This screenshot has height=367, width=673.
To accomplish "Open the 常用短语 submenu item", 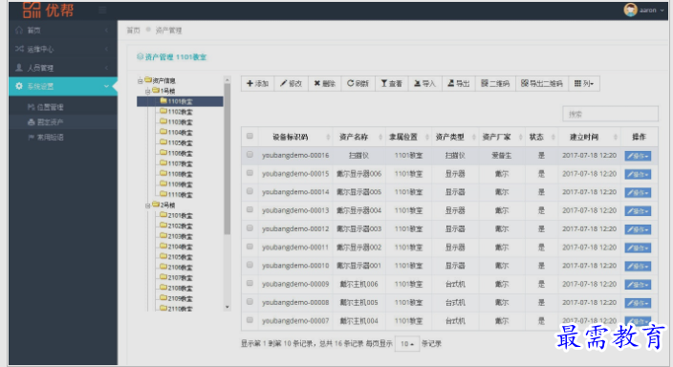I will [63, 138].
